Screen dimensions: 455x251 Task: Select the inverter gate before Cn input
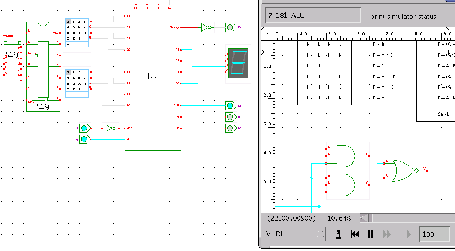pos(110,128)
